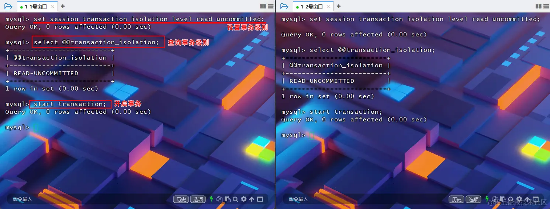Click the last empty mysql> prompt in 1号窗口
This screenshot has height=209, width=550.
tap(17, 127)
